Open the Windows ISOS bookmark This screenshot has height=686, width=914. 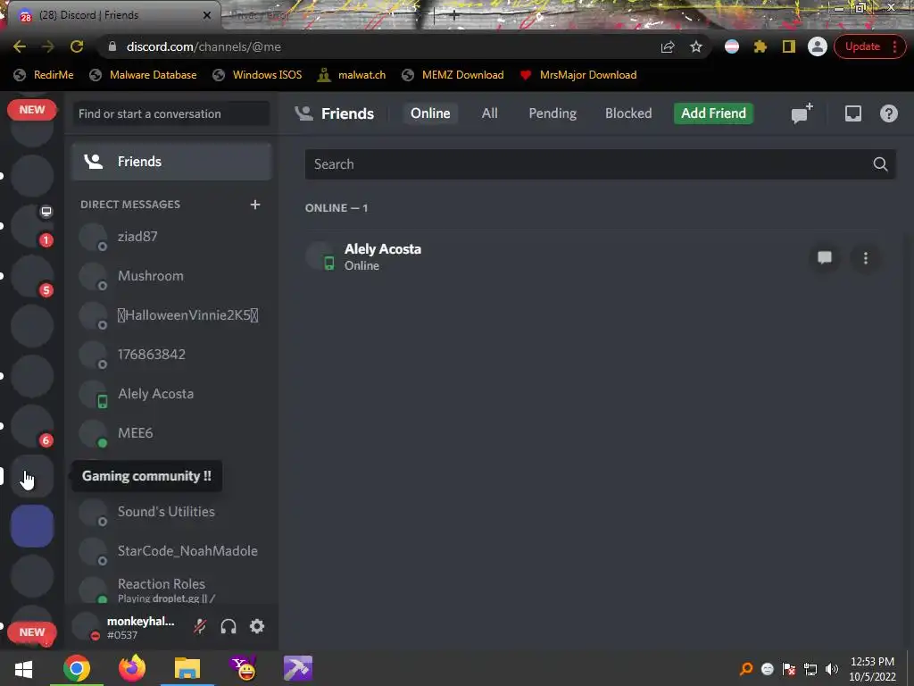tap(257, 75)
